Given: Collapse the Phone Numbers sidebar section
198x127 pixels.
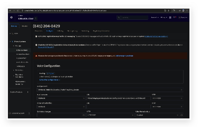Looking at the screenshot, I should (x=10, y=42).
